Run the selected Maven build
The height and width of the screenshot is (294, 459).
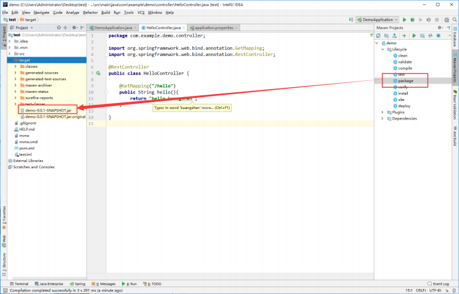pos(414,36)
